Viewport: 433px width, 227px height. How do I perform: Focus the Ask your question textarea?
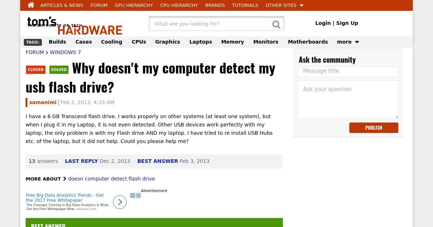point(348,99)
